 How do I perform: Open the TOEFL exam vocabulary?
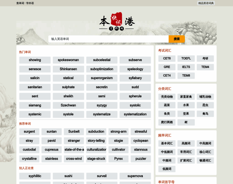pos(186,59)
